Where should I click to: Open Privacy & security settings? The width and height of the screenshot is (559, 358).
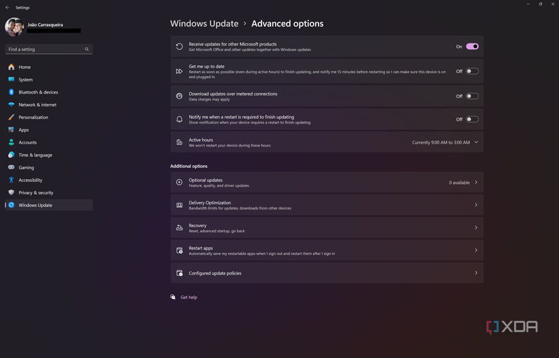click(49, 193)
